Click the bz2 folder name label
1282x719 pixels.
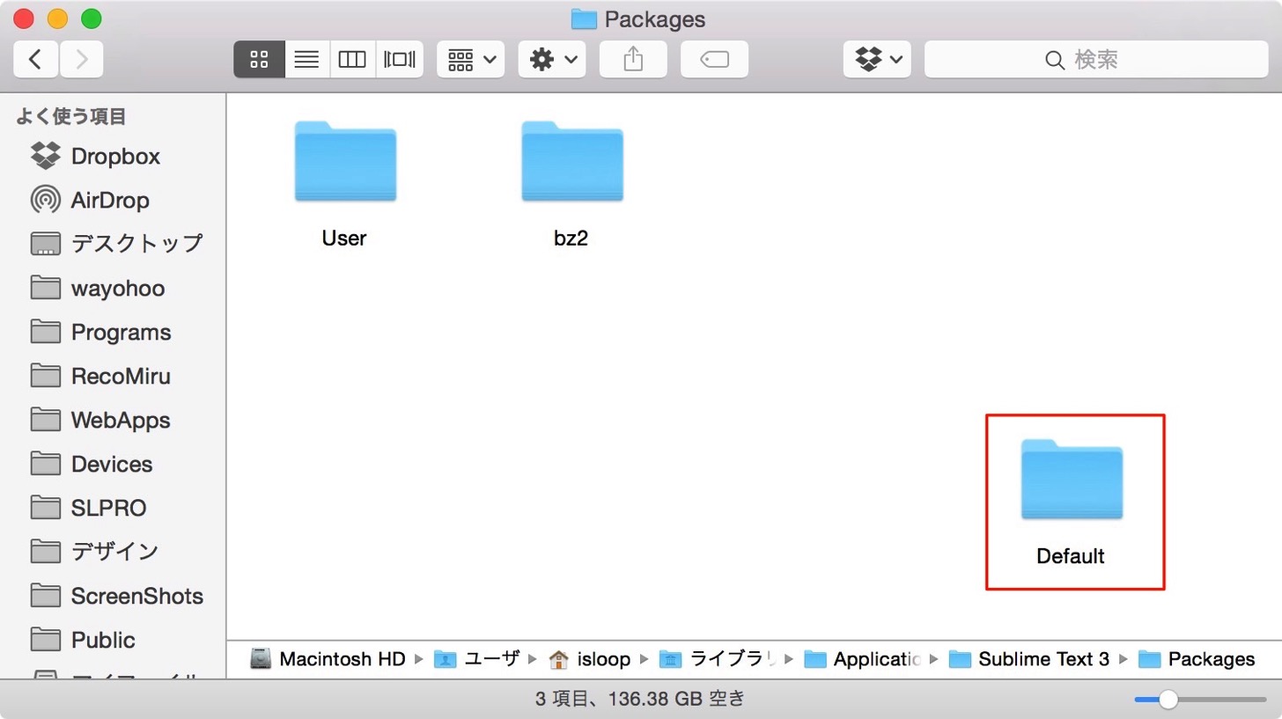pyautogui.click(x=571, y=238)
